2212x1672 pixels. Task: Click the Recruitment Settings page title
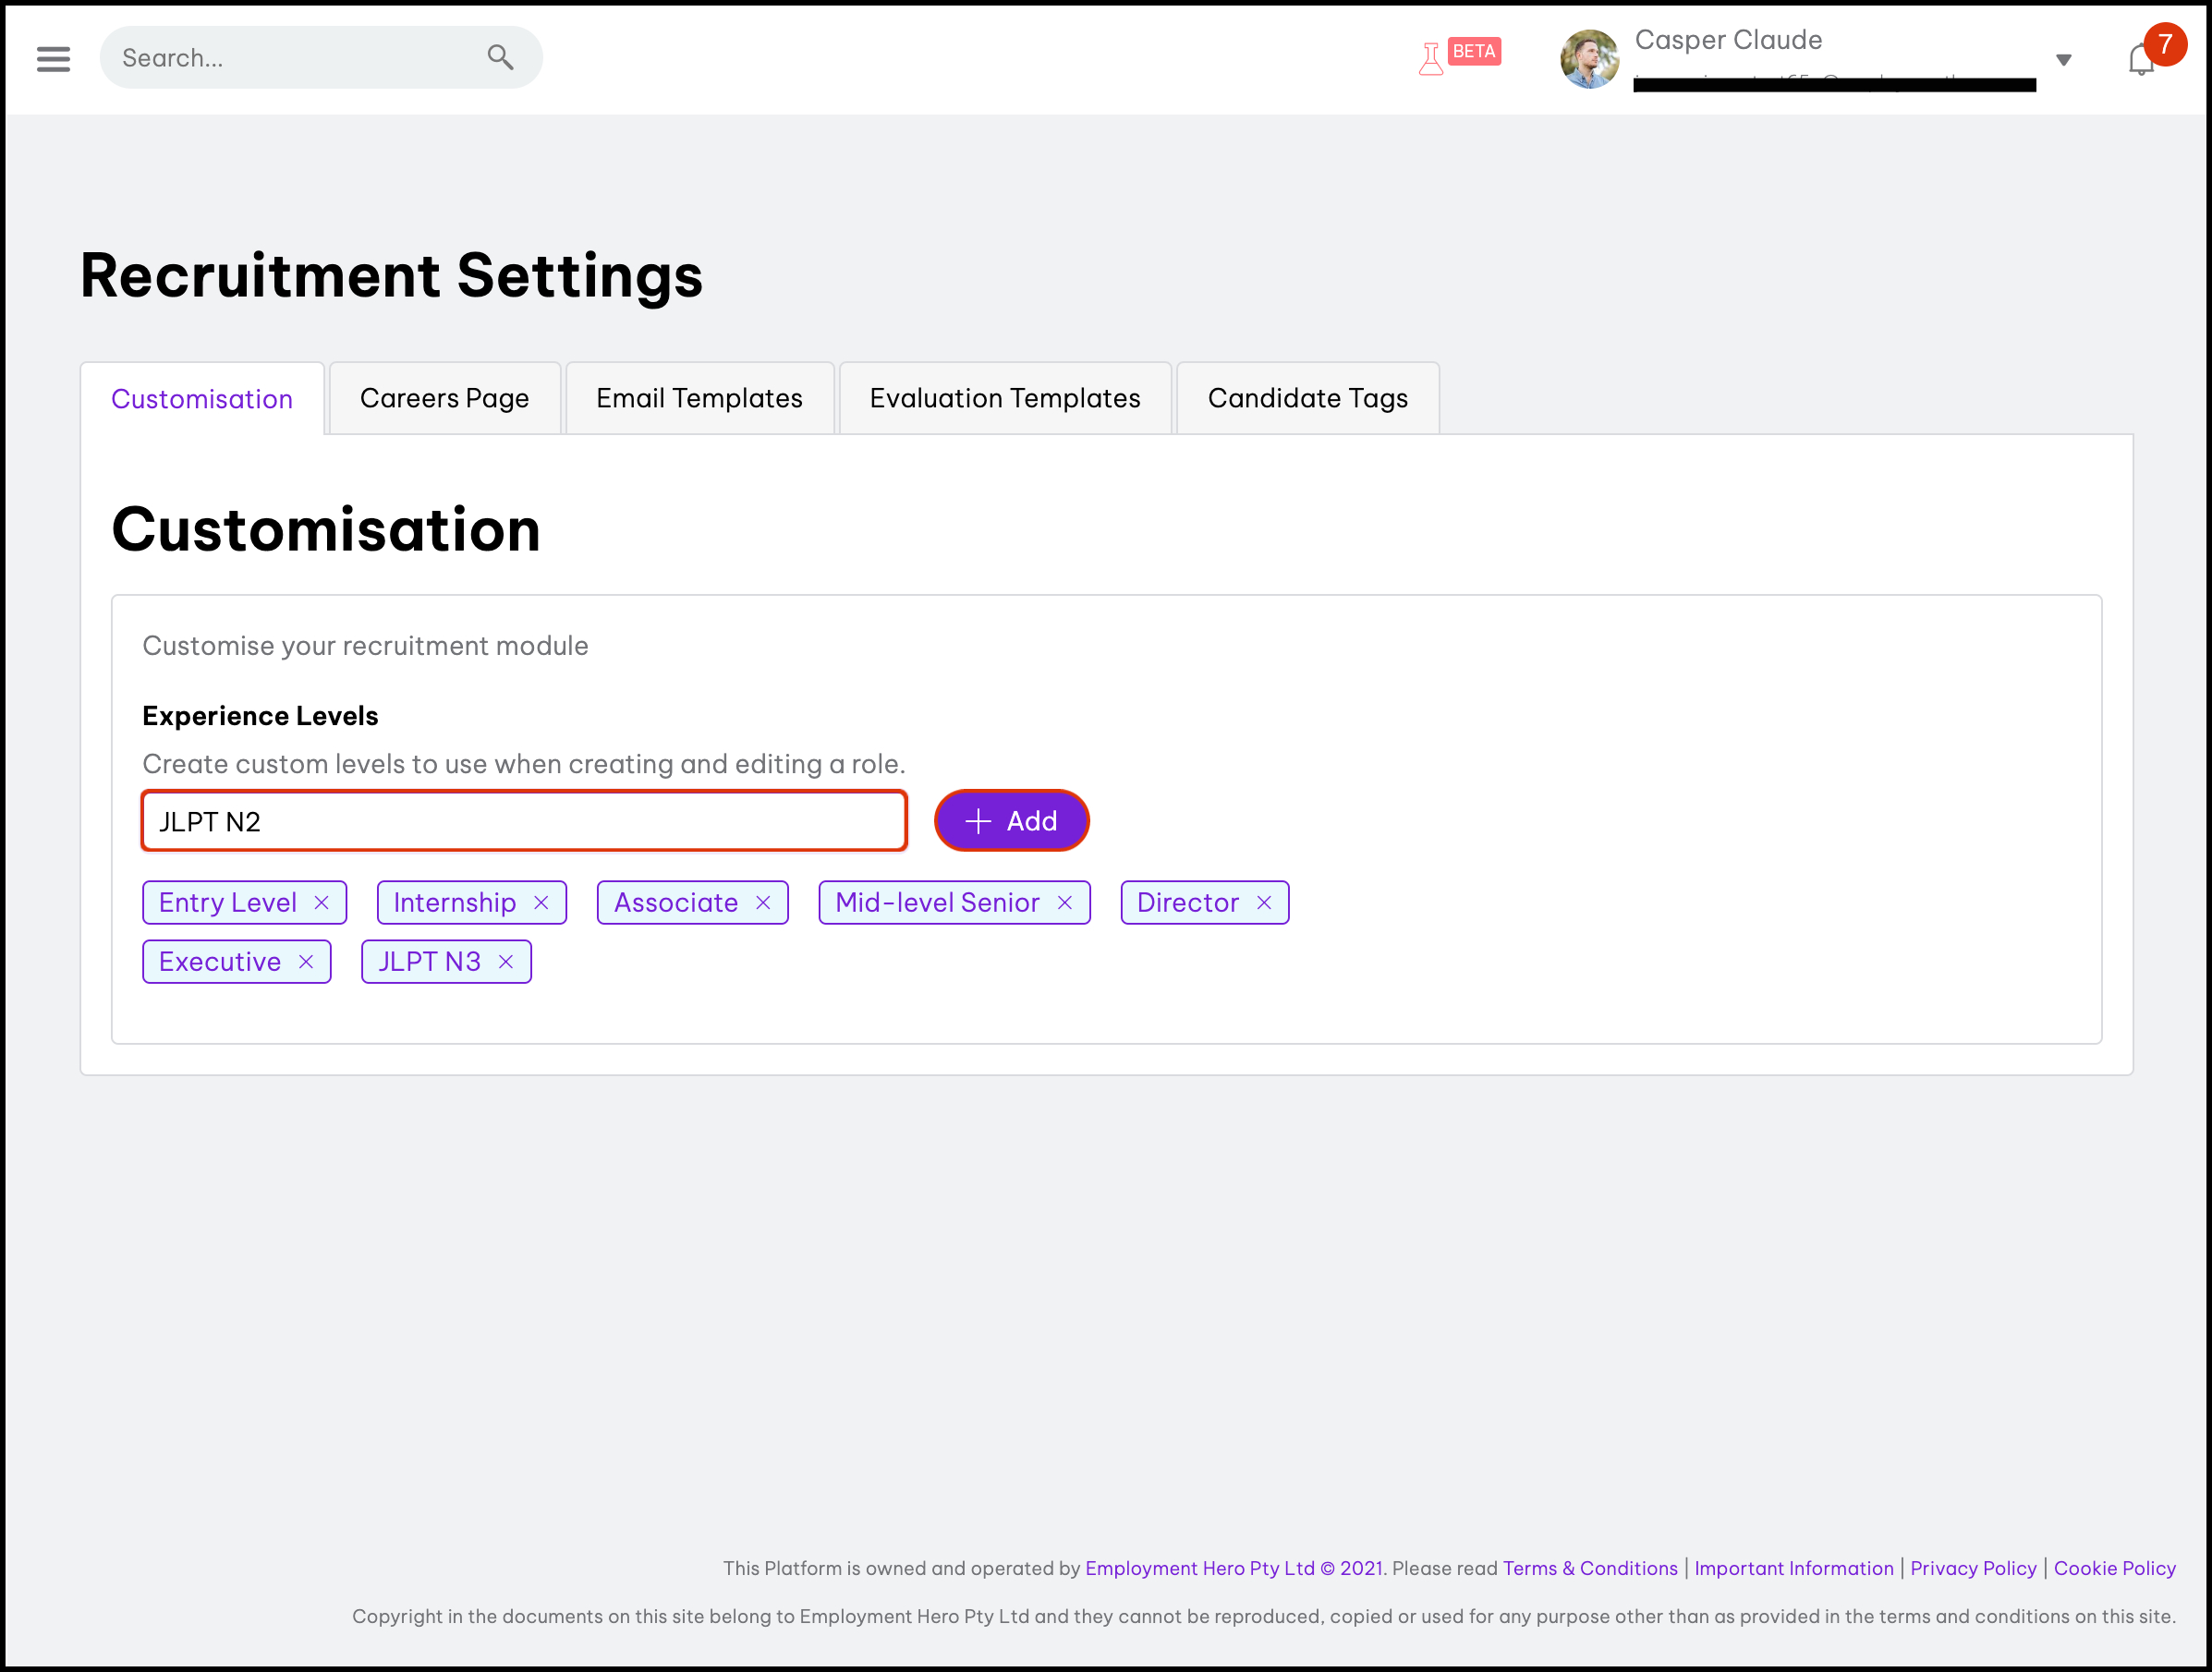[392, 276]
